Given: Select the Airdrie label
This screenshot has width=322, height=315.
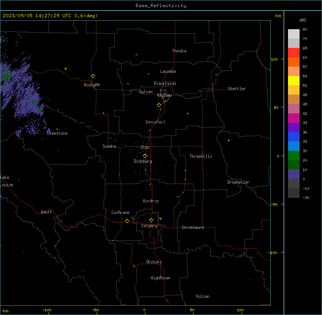Looking at the screenshot, I should click(x=151, y=201).
